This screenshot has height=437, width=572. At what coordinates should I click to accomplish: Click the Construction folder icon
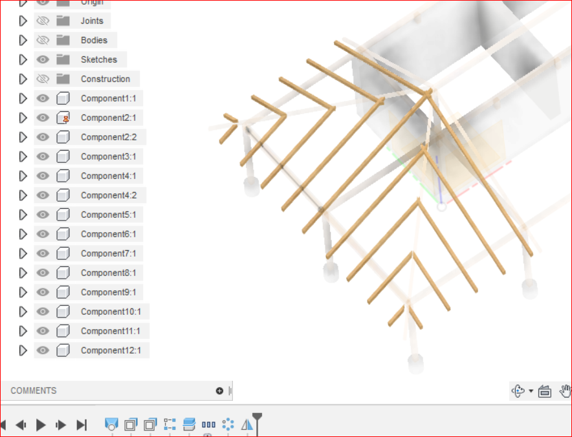(63, 79)
